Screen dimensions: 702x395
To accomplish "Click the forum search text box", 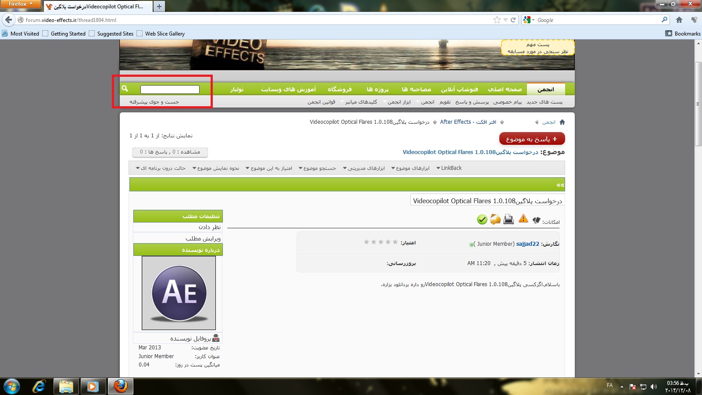I will pyautogui.click(x=170, y=90).
